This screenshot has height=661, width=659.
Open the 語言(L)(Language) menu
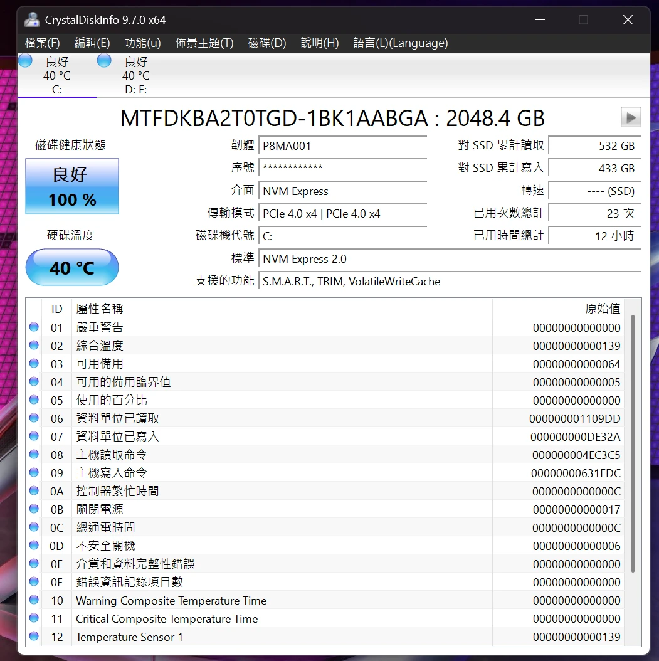pyautogui.click(x=401, y=43)
